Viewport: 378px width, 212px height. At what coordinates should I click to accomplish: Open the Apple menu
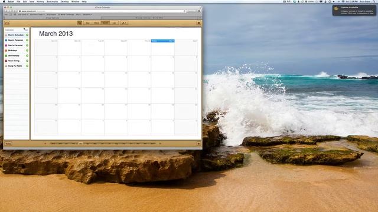click(x=4, y=1)
